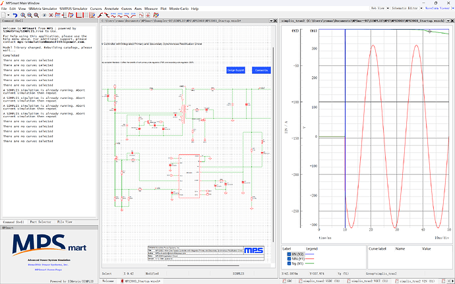This screenshot has height=284, width=455.
Task: Click the sine wave plot icon
Action: tap(141, 15)
